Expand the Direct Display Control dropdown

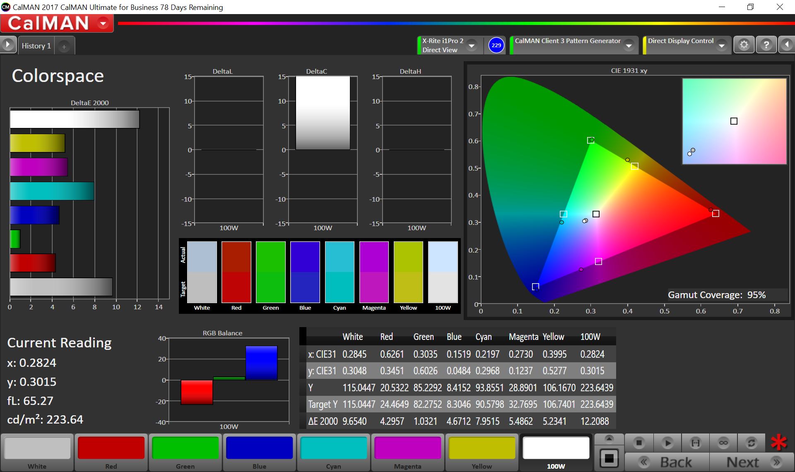[x=722, y=46]
